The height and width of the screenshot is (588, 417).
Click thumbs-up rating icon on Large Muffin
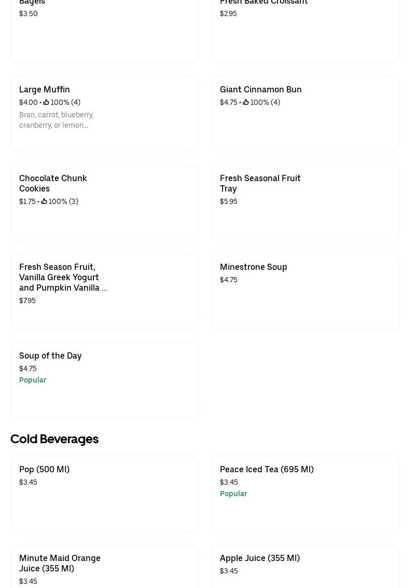46,103
